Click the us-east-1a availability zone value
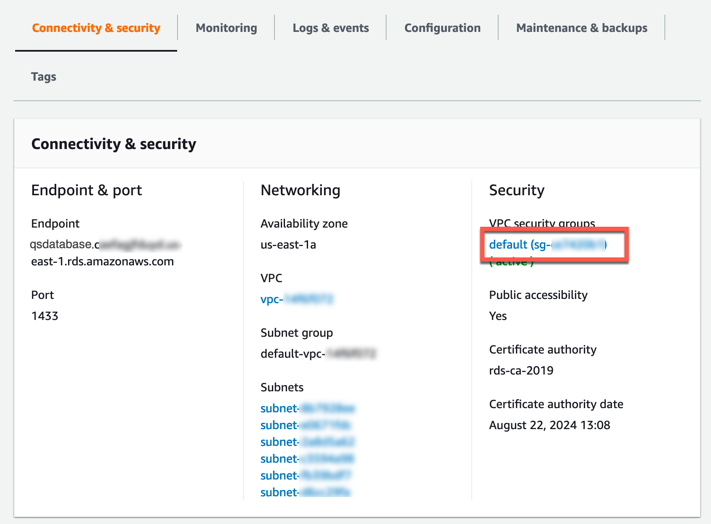The width and height of the screenshot is (711, 524). pyautogui.click(x=288, y=244)
